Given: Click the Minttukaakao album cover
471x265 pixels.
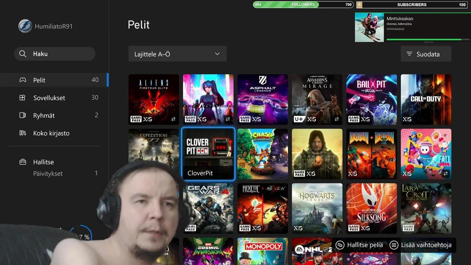Looking at the screenshot, I should pos(369,28).
